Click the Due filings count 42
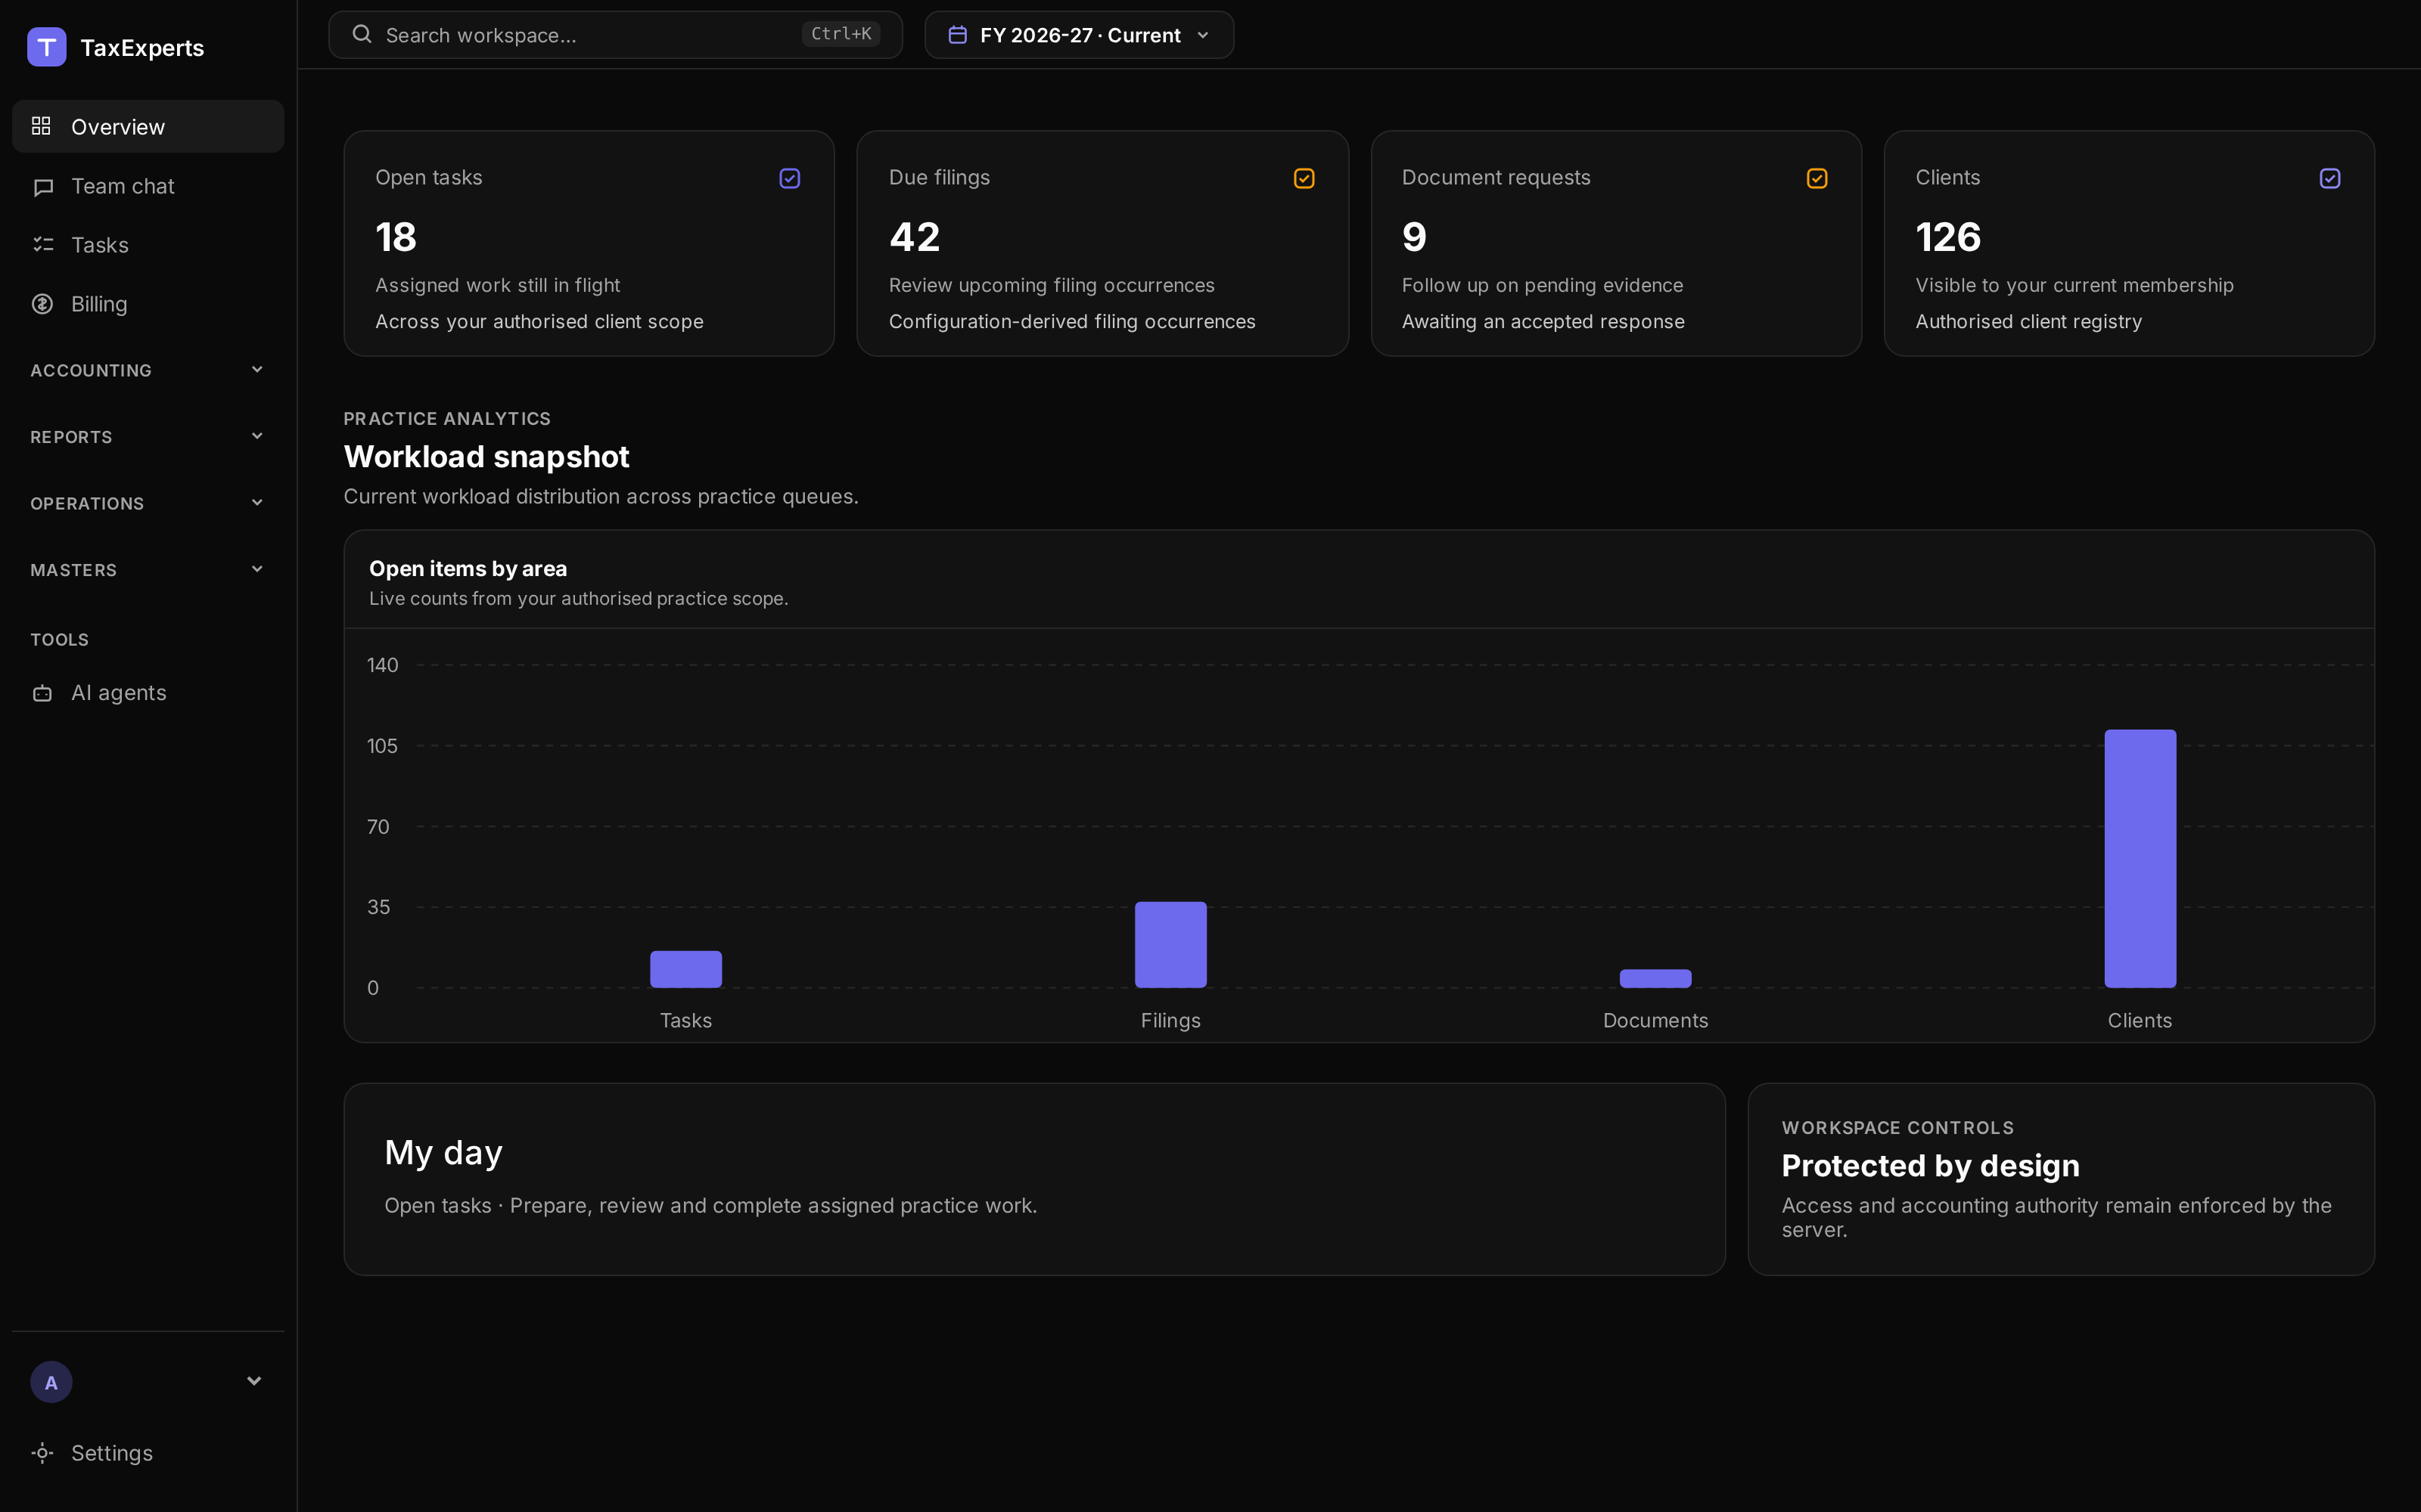The width and height of the screenshot is (2421, 1512). pyautogui.click(x=915, y=238)
